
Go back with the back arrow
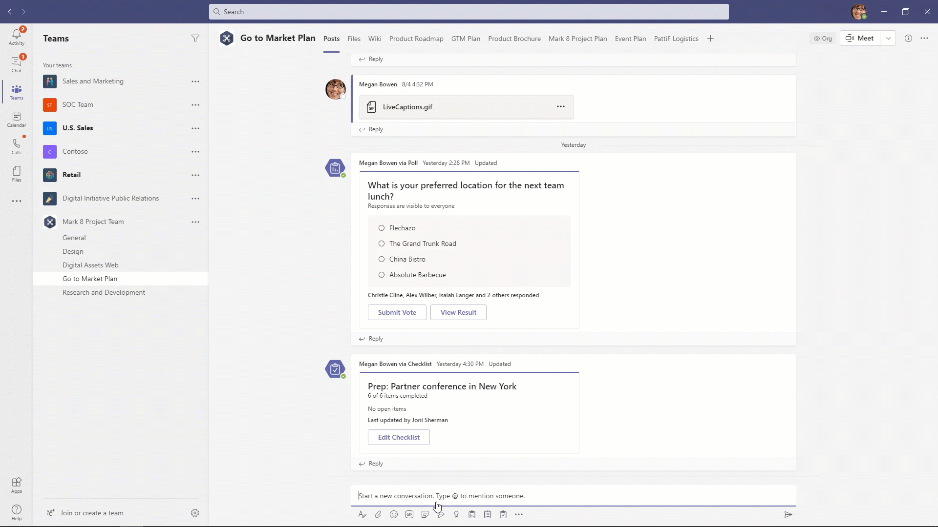coord(10,11)
